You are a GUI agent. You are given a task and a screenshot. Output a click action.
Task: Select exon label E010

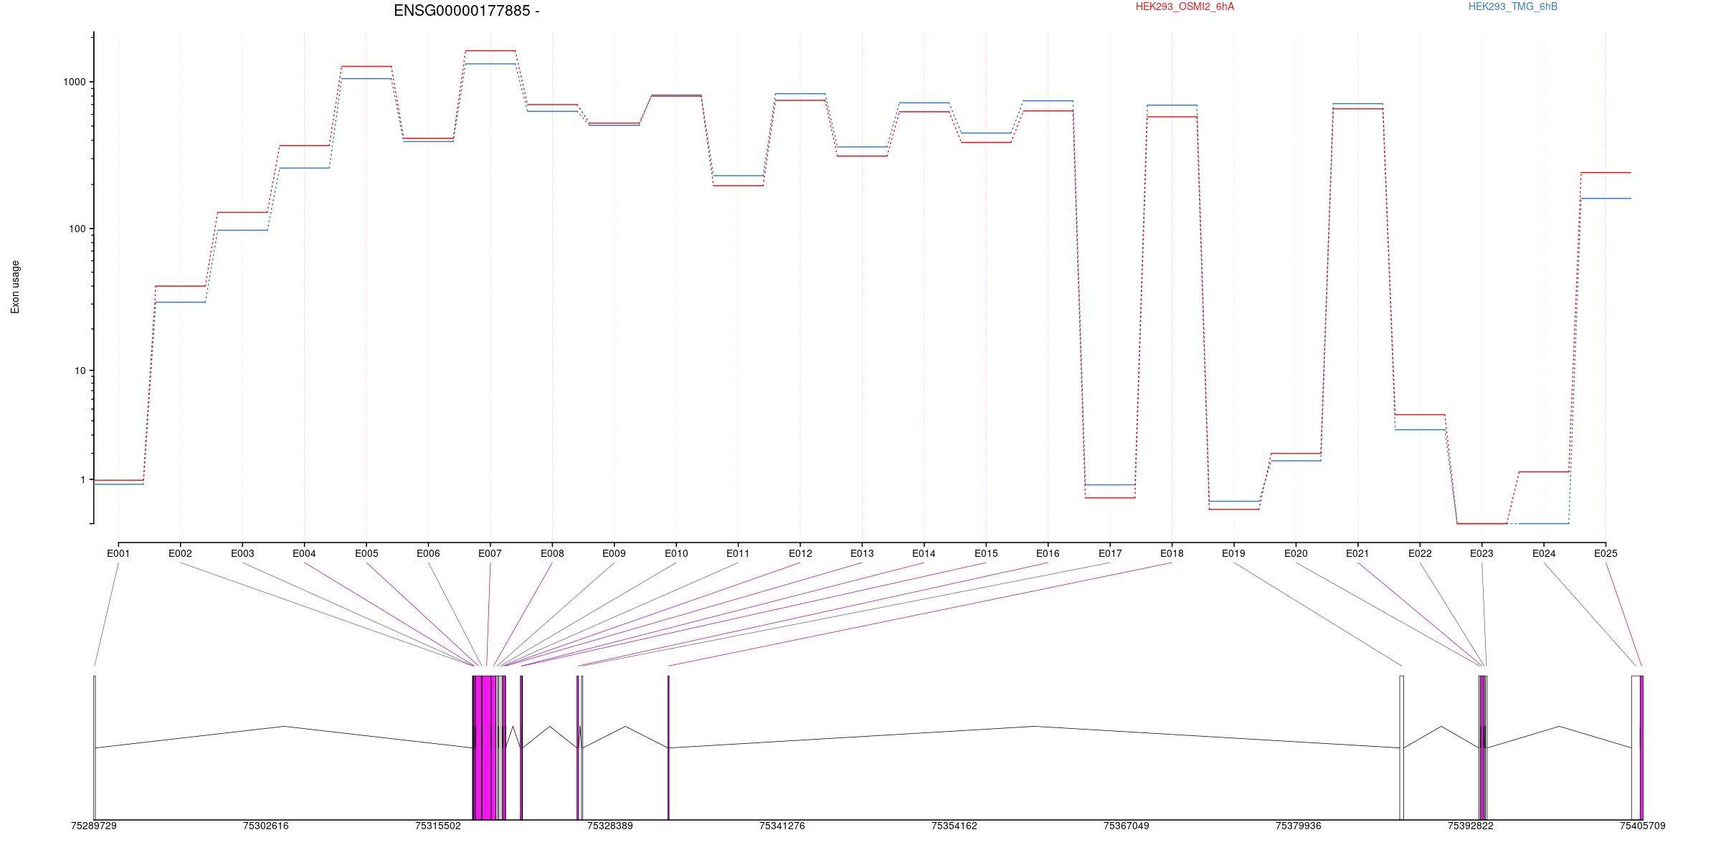coord(676,553)
